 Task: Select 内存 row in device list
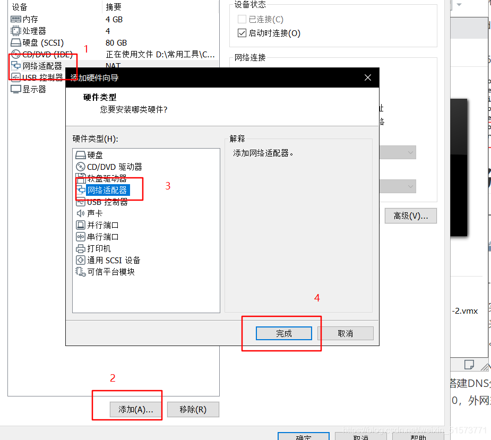click(x=114, y=20)
